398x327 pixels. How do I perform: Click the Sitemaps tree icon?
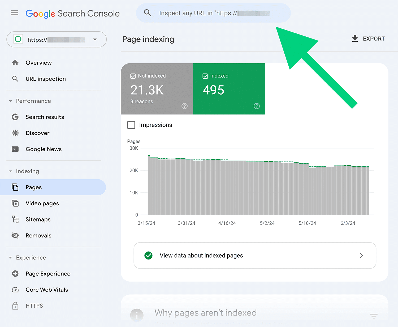coord(15,219)
